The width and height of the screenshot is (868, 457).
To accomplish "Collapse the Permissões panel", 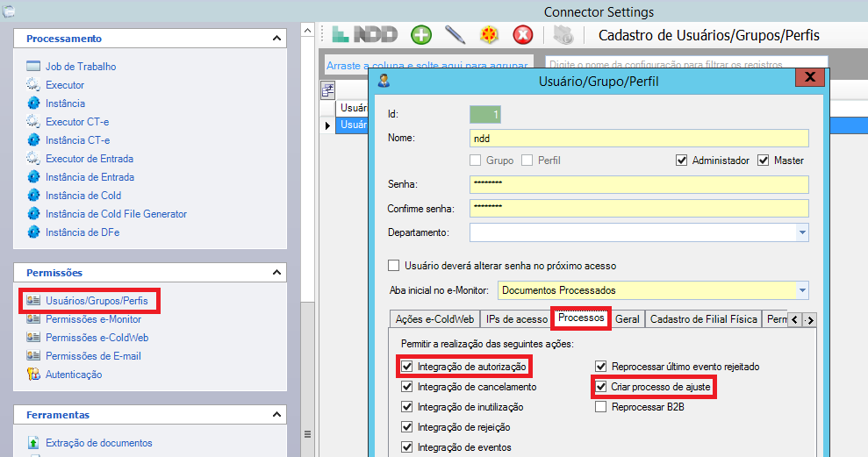I will tap(276, 272).
